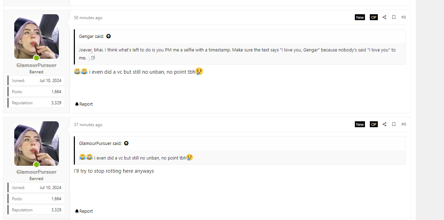Jump to GlamourPursuer's quoted post via arrow
Image resolution: width=444 pixels, height=220 pixels.
coord(126,143)
